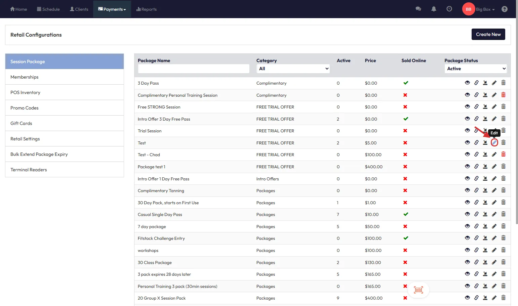Click the edit pencil for Test package
Screen dimensions: 518x306
coord(494,143)
